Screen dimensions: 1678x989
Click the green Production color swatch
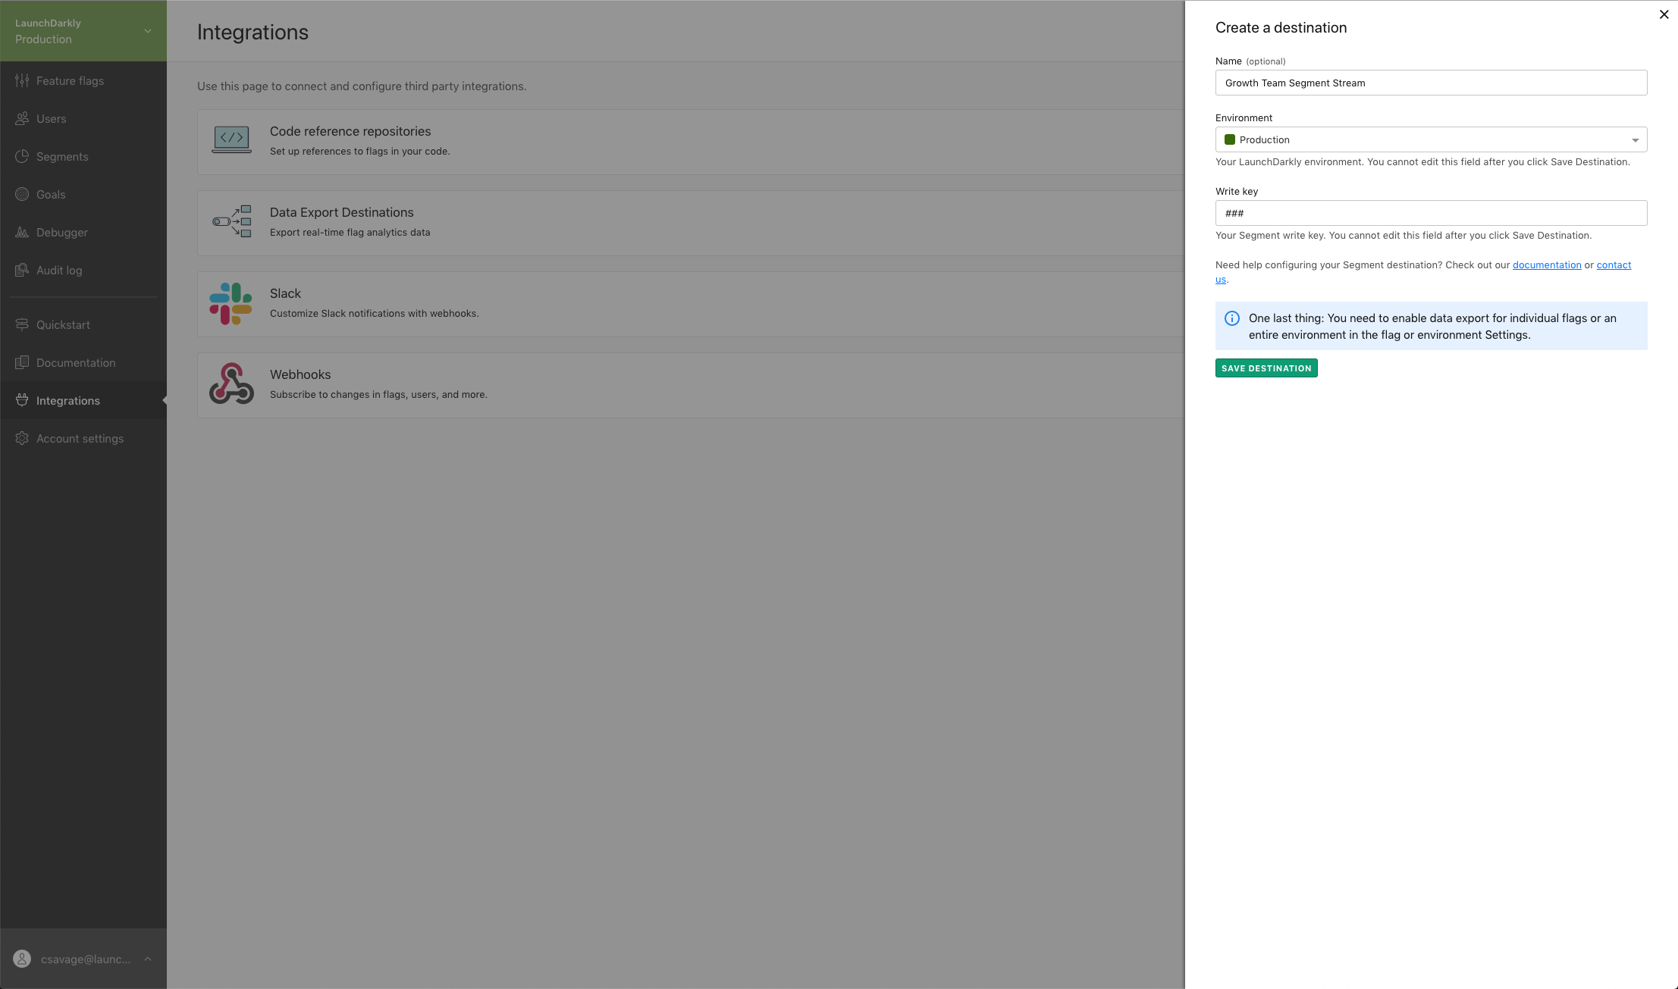tap(1230, 139)
